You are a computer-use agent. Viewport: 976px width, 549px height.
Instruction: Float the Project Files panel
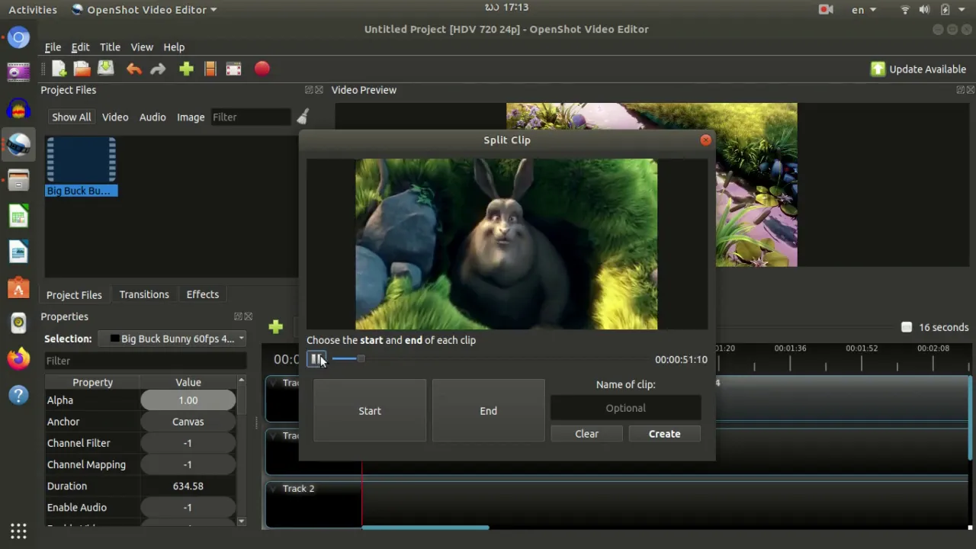pos(309,90)
